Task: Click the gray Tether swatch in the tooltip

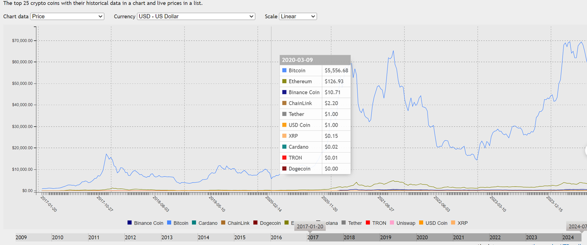Action: [x=285, y=114]
